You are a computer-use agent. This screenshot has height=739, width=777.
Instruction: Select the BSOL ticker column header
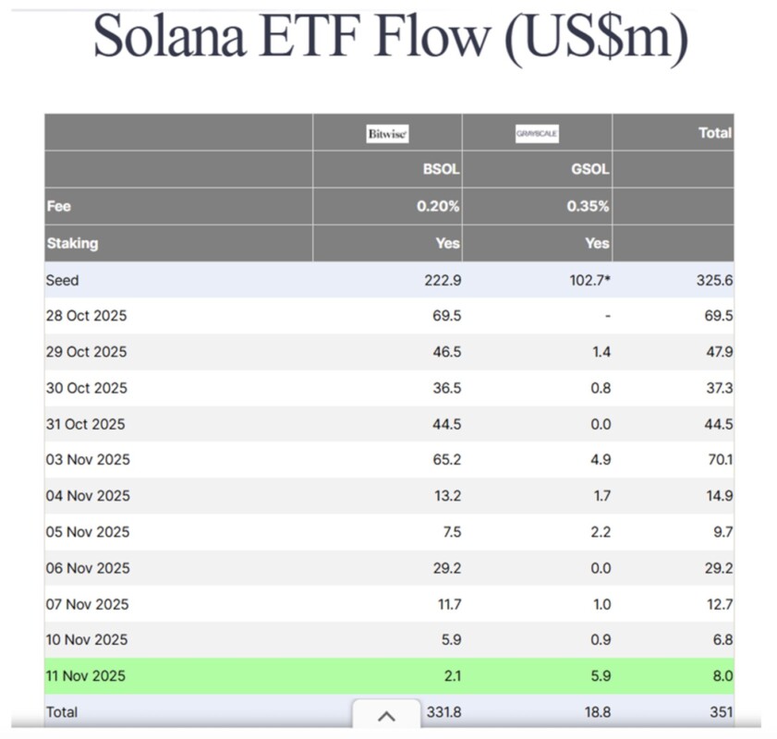[442, 170]
